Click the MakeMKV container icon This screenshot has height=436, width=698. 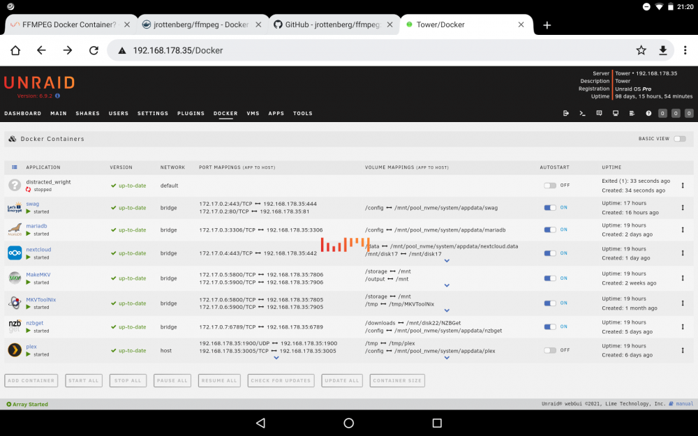click(14, 278)
